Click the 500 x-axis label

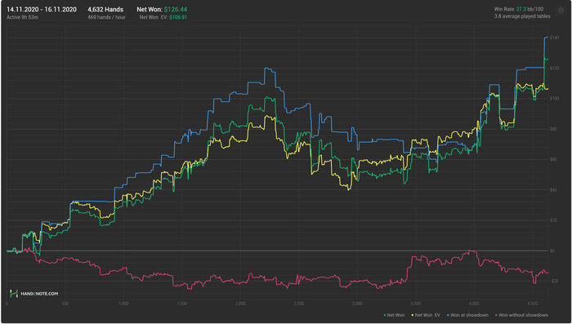tap(65, 304)
